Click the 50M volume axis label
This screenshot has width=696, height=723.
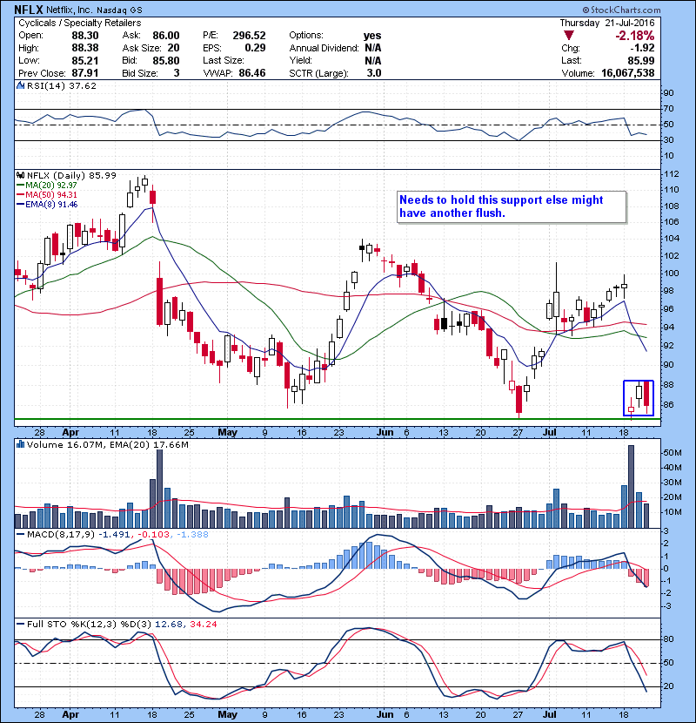tap(673, 452)
